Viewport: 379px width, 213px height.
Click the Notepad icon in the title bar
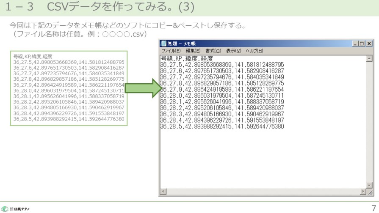(163, 44)
